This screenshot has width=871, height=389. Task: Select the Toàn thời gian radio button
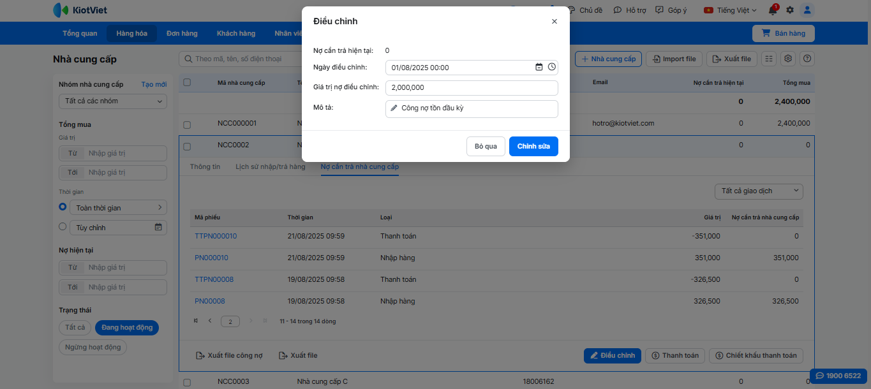[63, 207]
